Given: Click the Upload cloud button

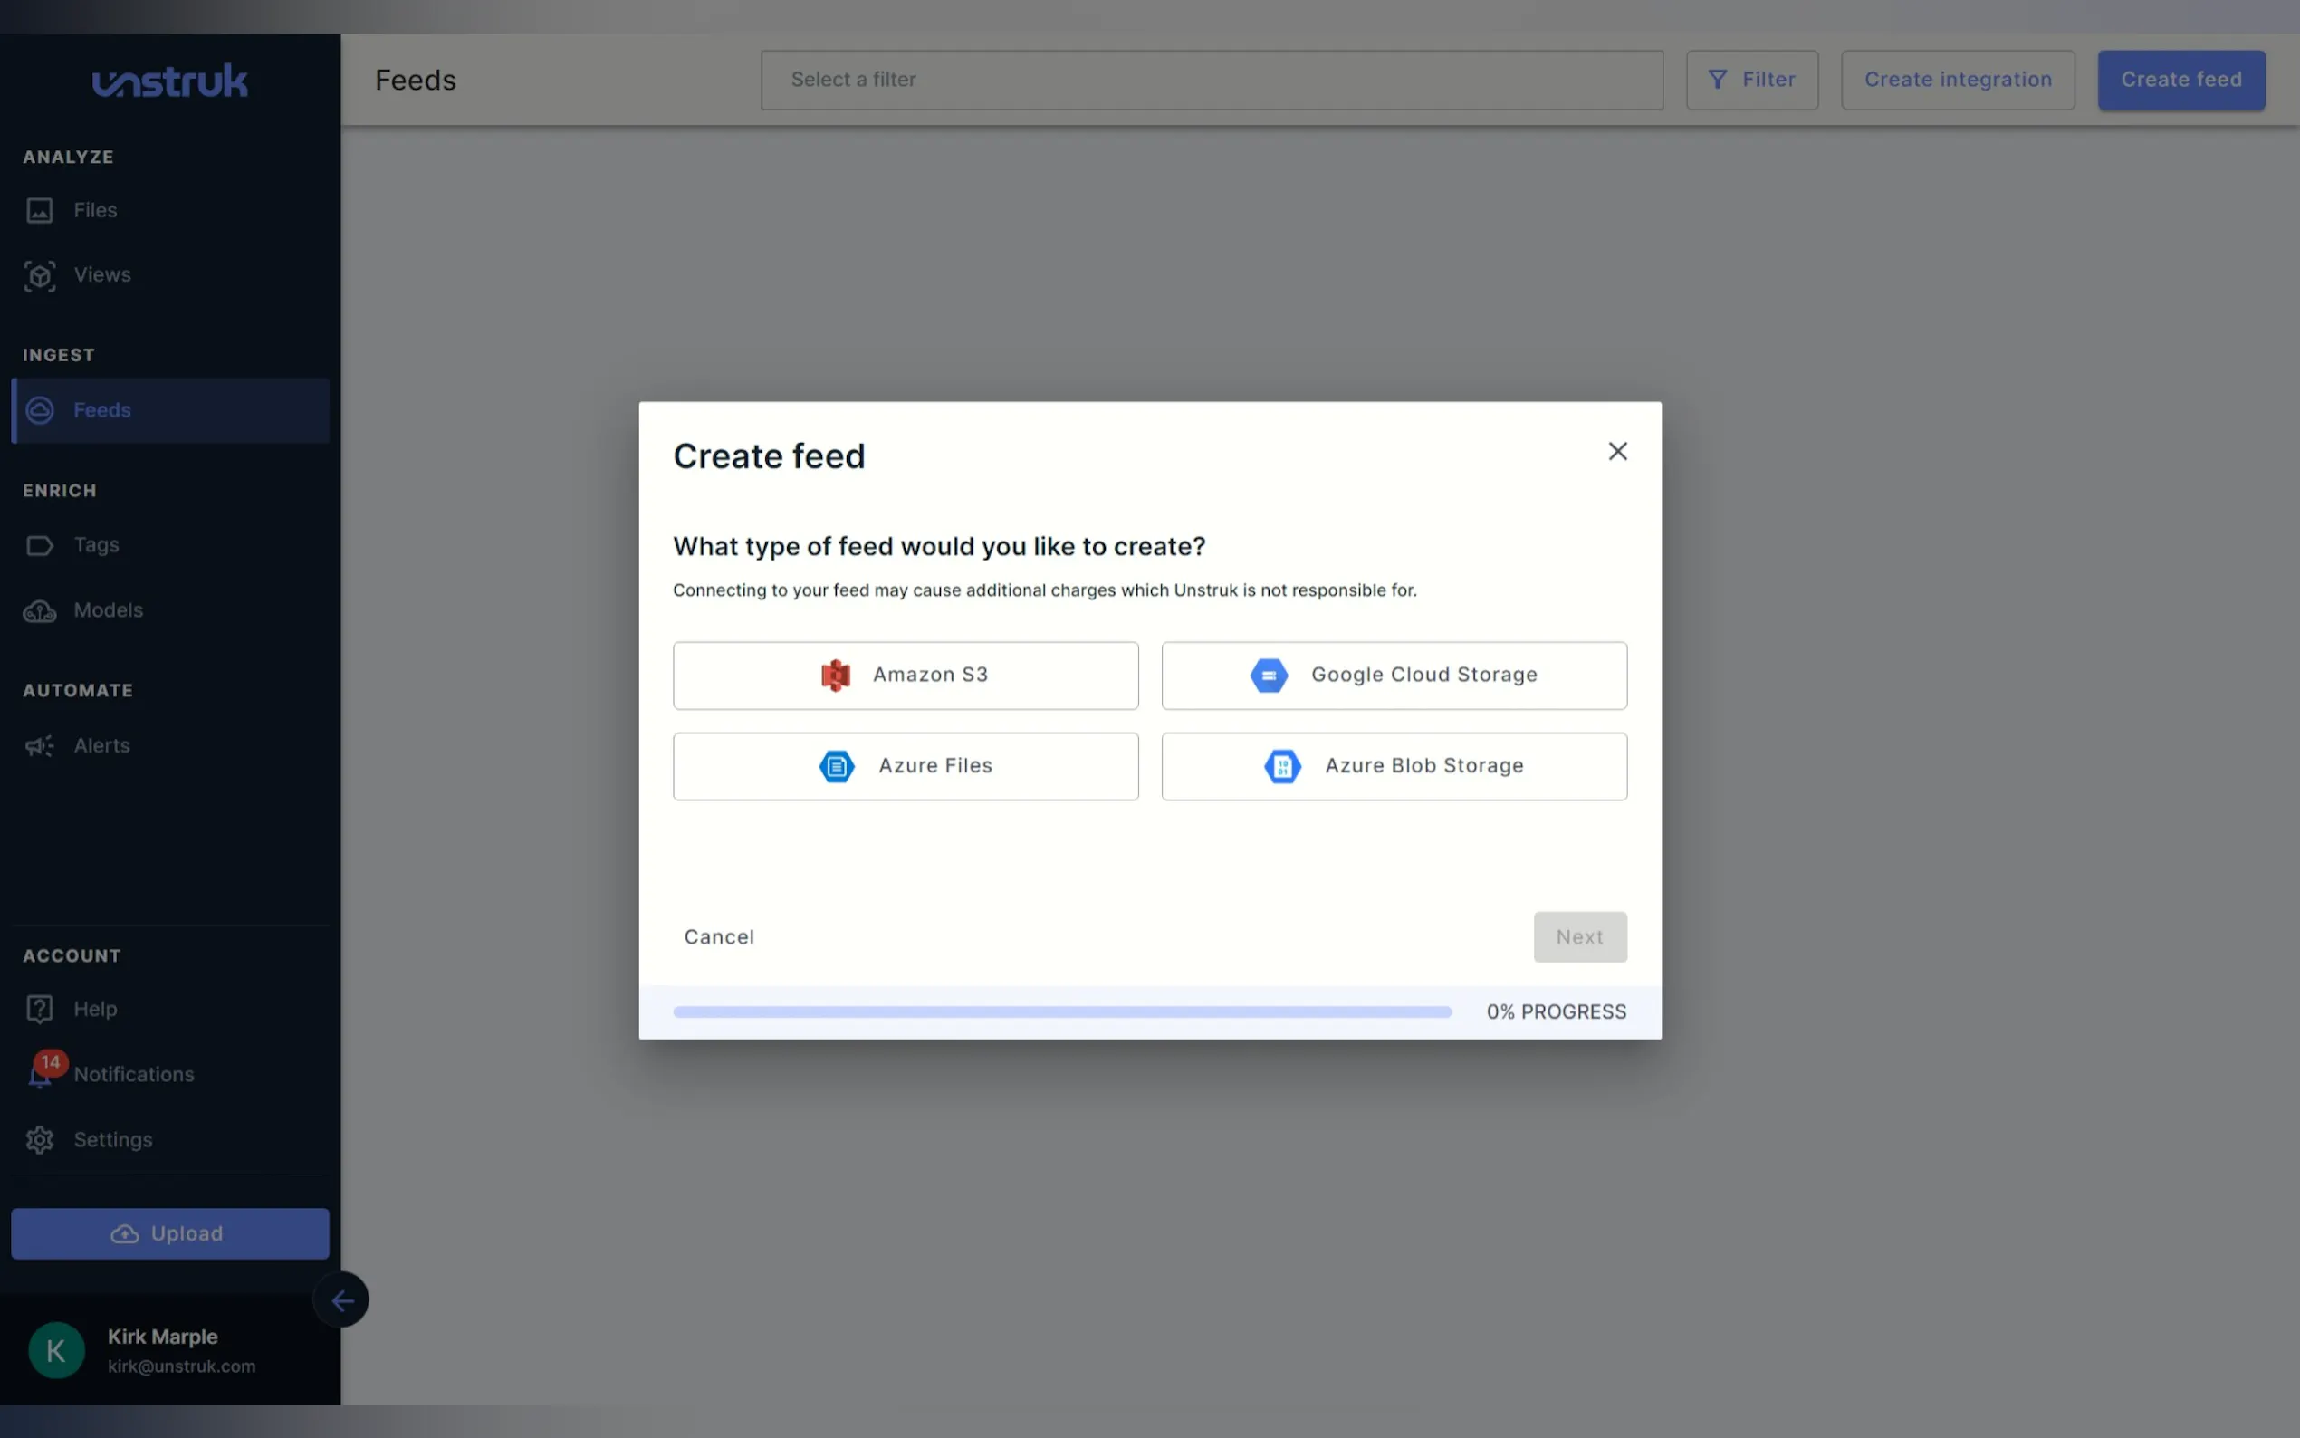Looking at the screenshot, I should click(169, 1233).
